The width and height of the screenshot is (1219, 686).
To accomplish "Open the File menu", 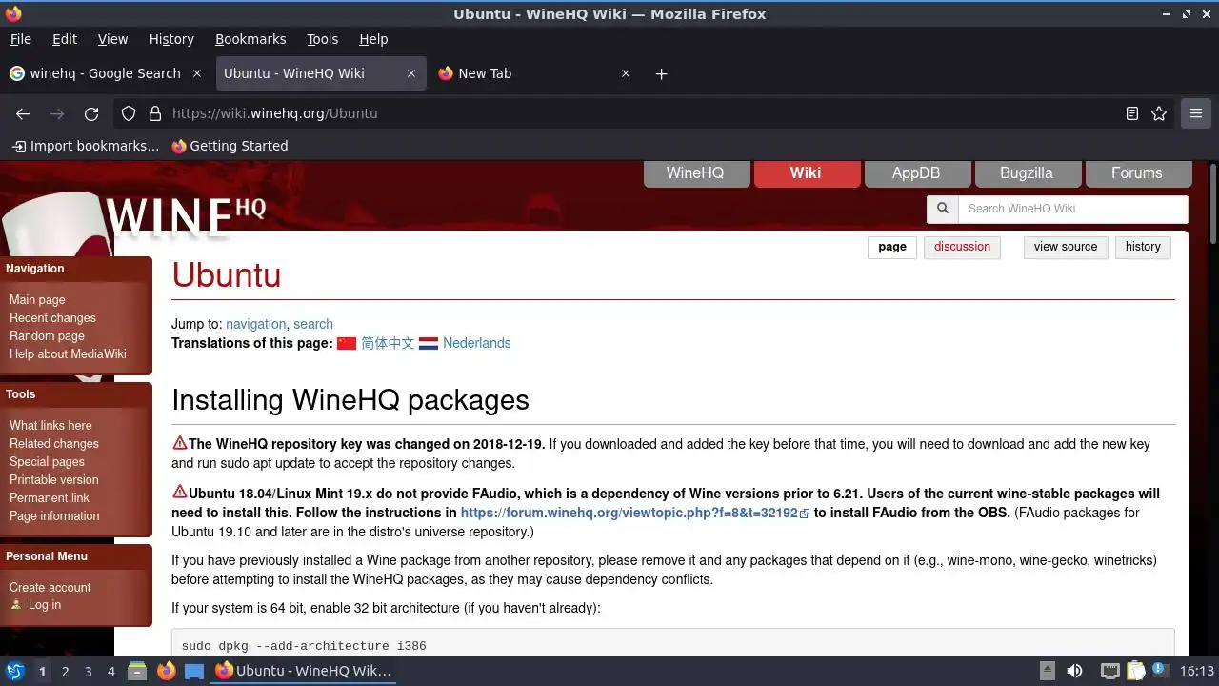I will coord(21,39).
